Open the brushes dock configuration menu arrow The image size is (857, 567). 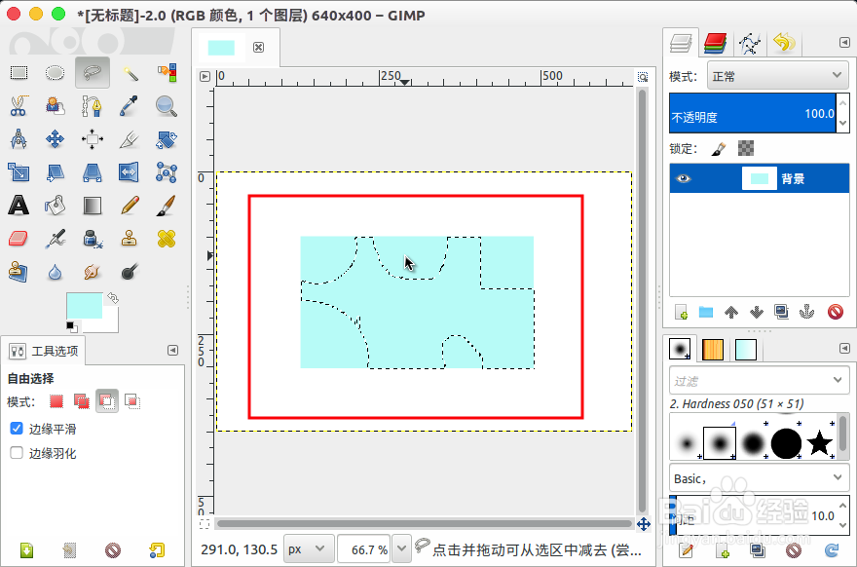pos(844,349)
